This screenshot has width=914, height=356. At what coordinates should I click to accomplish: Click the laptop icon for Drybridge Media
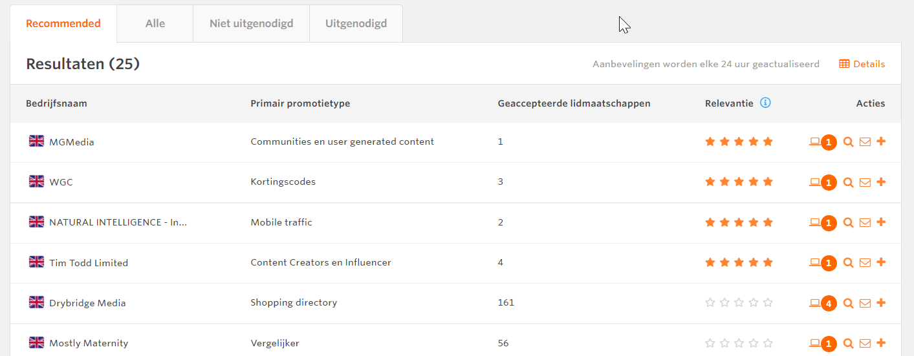pyautogui.click(x=814, y=302)
